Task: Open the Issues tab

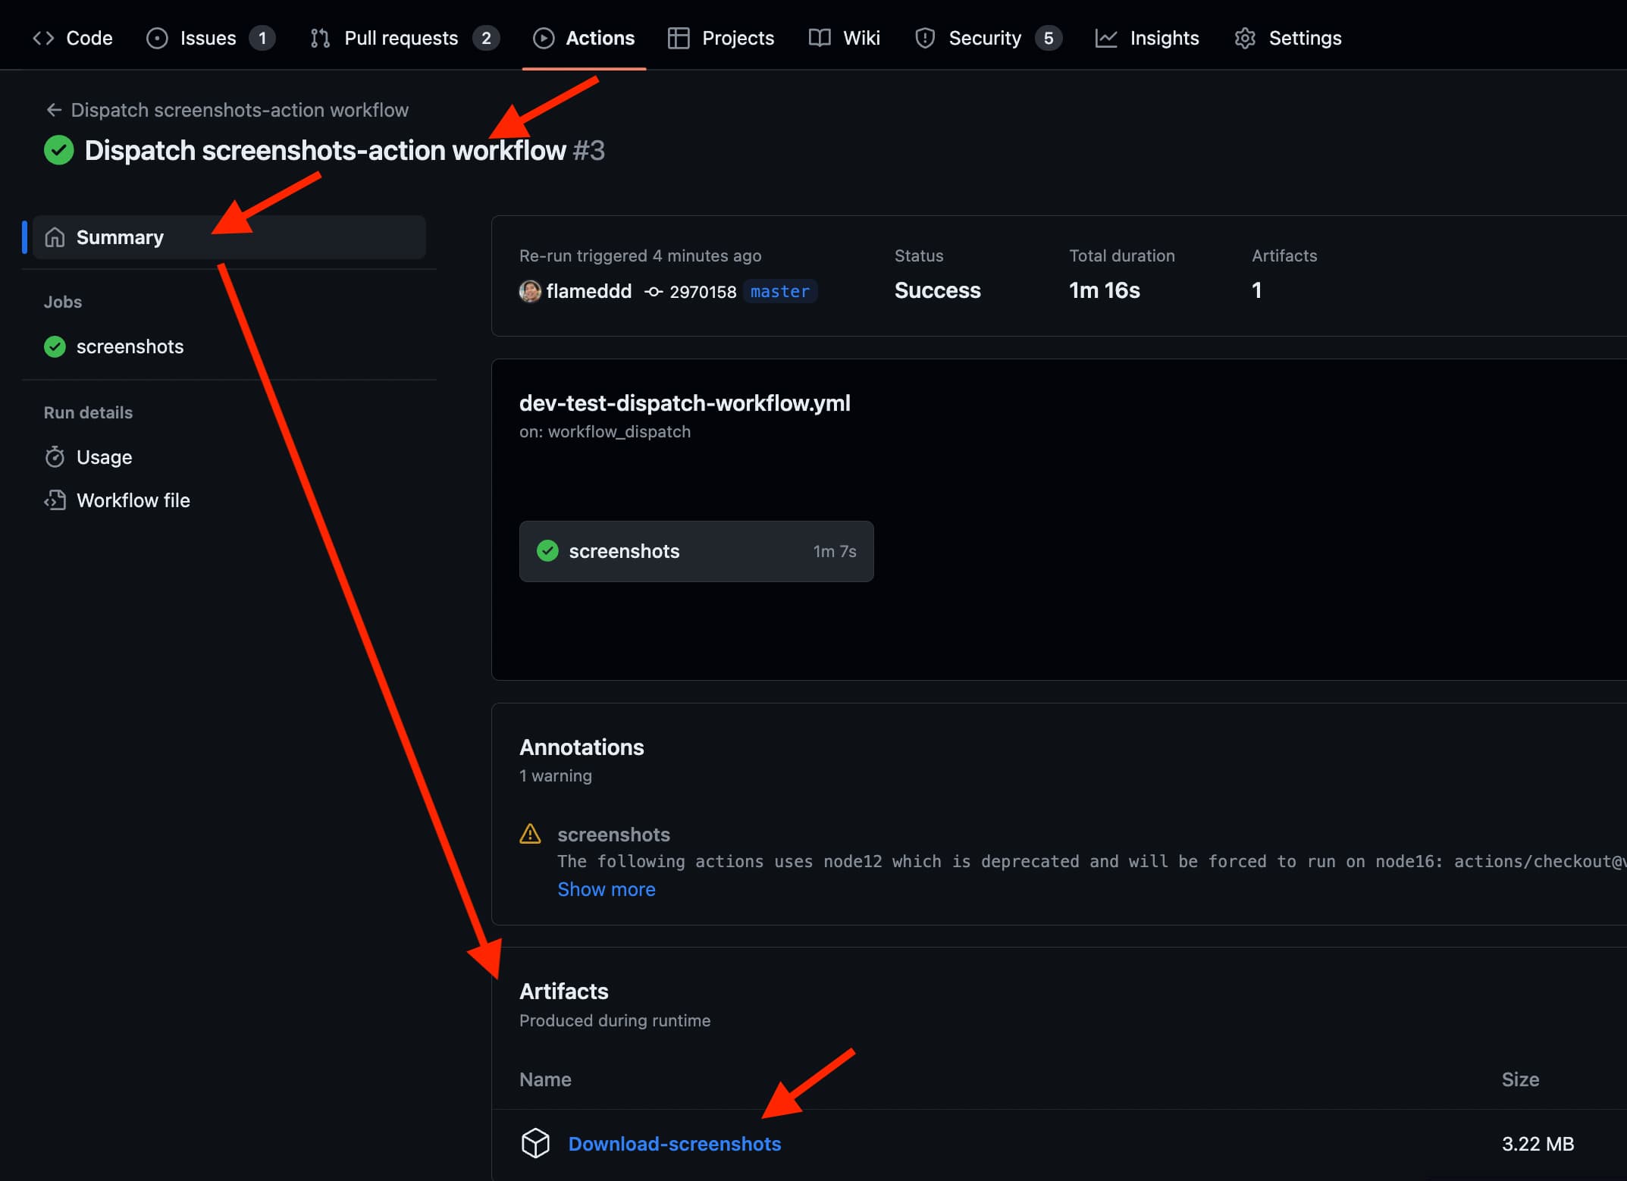Action: point(208,38)
